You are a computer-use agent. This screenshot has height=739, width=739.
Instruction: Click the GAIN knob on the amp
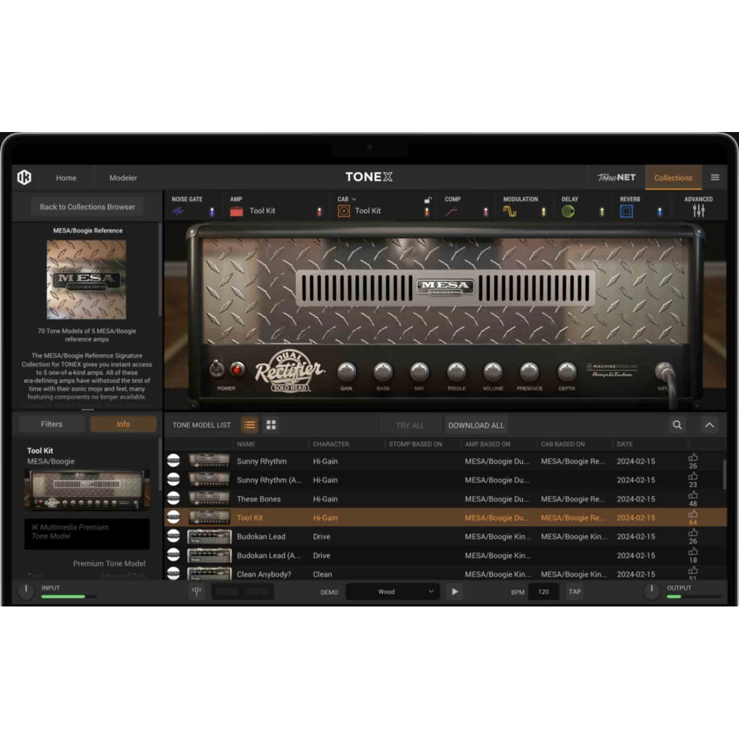coord(346,372)
